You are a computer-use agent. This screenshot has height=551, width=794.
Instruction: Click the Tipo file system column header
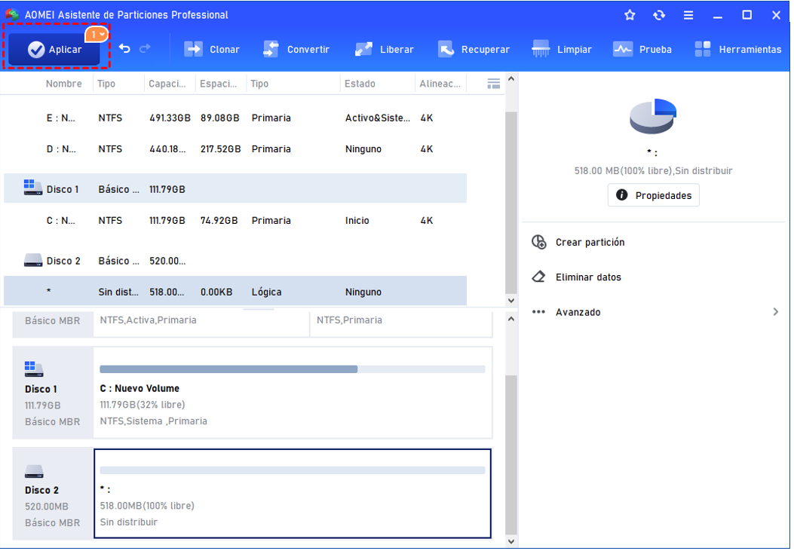click(x=106, y=84)
